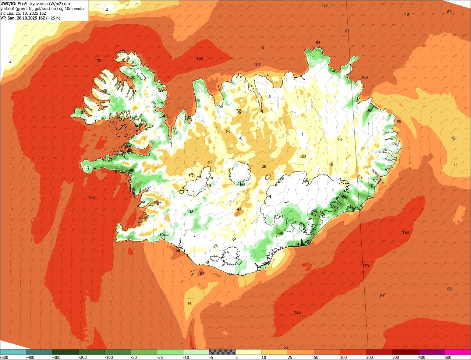Select the map value 29

(x=161, y=91)
